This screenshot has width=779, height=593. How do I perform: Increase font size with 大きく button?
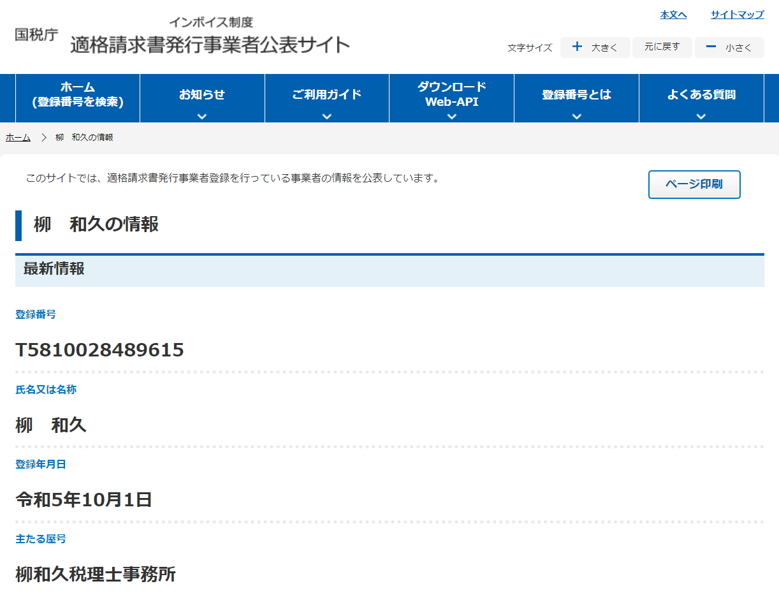[x=595, y=47]
